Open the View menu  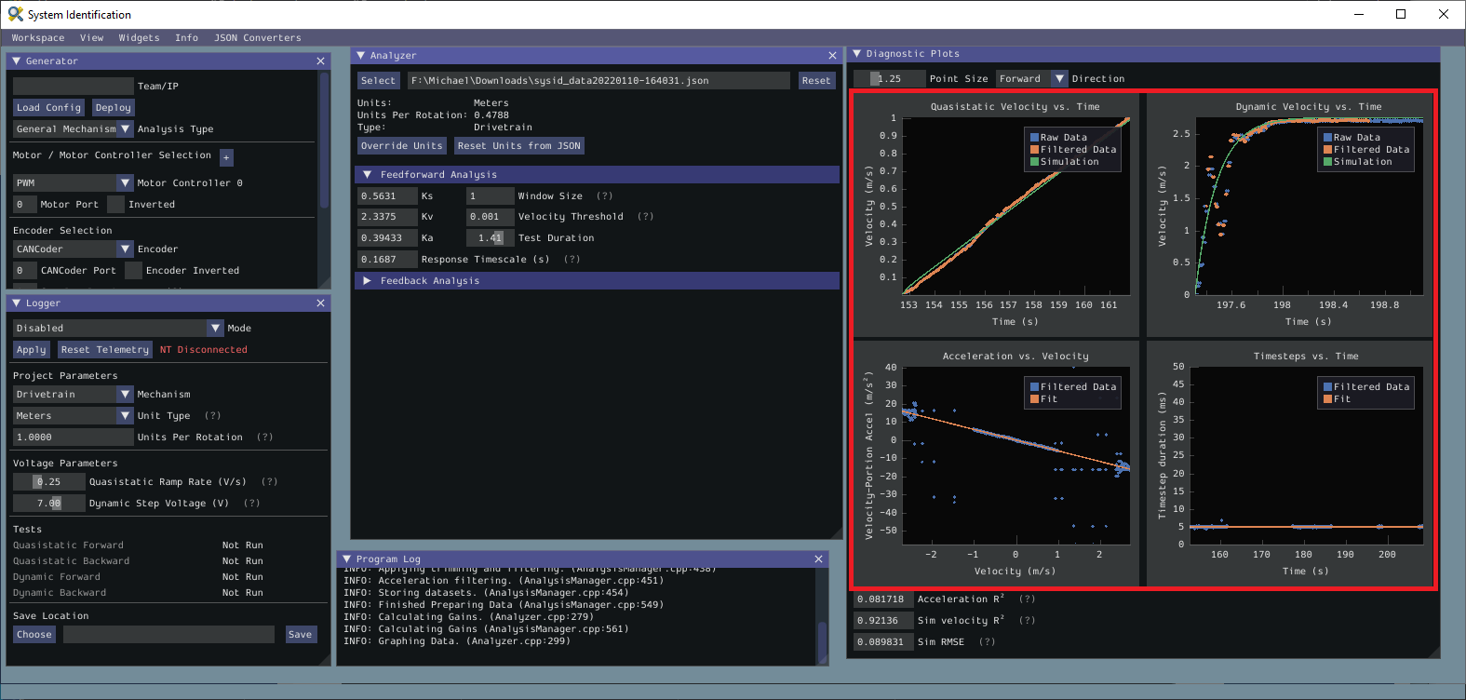tap(92, 38)
